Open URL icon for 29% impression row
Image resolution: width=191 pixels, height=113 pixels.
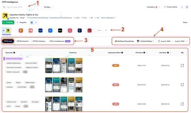(x=182, y=85)
